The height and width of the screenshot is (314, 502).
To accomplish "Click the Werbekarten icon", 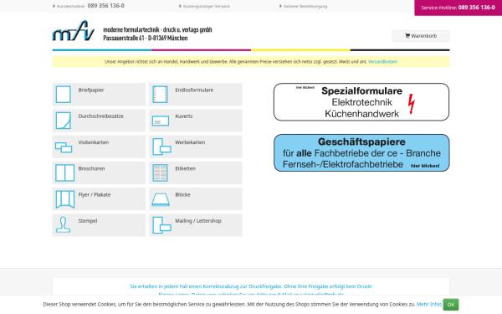I will point(161,147).
